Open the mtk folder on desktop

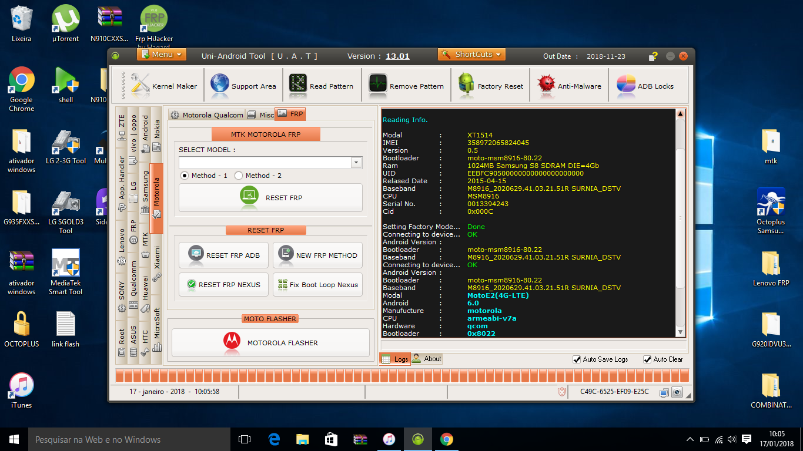(x=771, y=147)
